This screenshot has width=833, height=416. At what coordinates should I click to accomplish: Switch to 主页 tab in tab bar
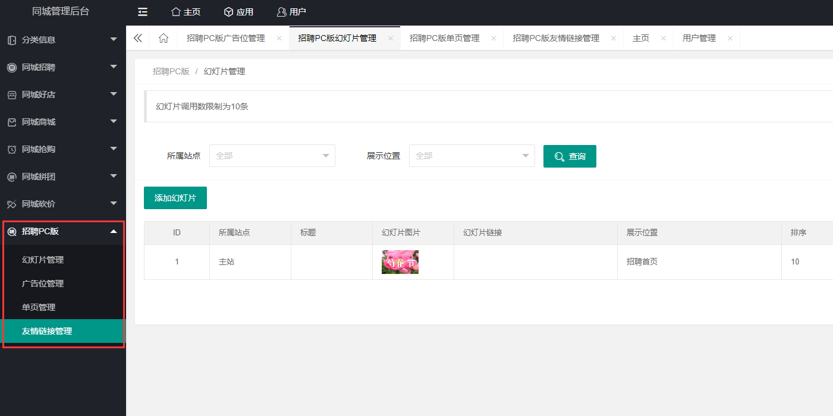(x=641, y=38)
